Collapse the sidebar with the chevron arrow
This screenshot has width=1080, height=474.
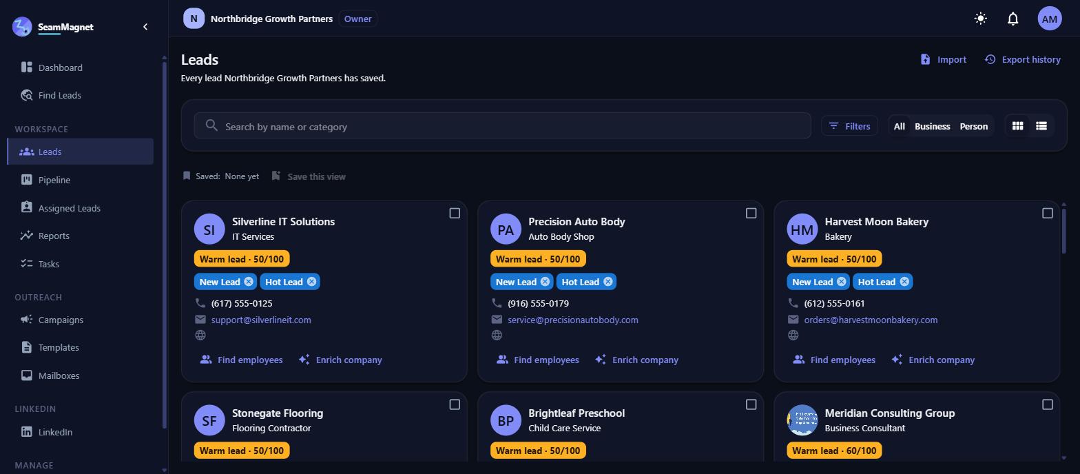(x=145, y=27)
